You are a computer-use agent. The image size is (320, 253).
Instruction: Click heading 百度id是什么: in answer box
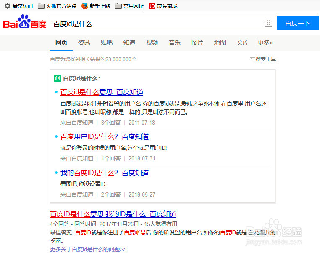click(x=81, y=78)
